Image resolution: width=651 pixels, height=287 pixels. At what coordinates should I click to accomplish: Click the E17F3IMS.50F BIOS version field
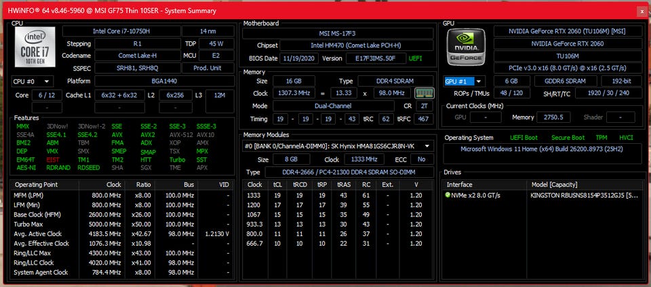coord(376,58)
